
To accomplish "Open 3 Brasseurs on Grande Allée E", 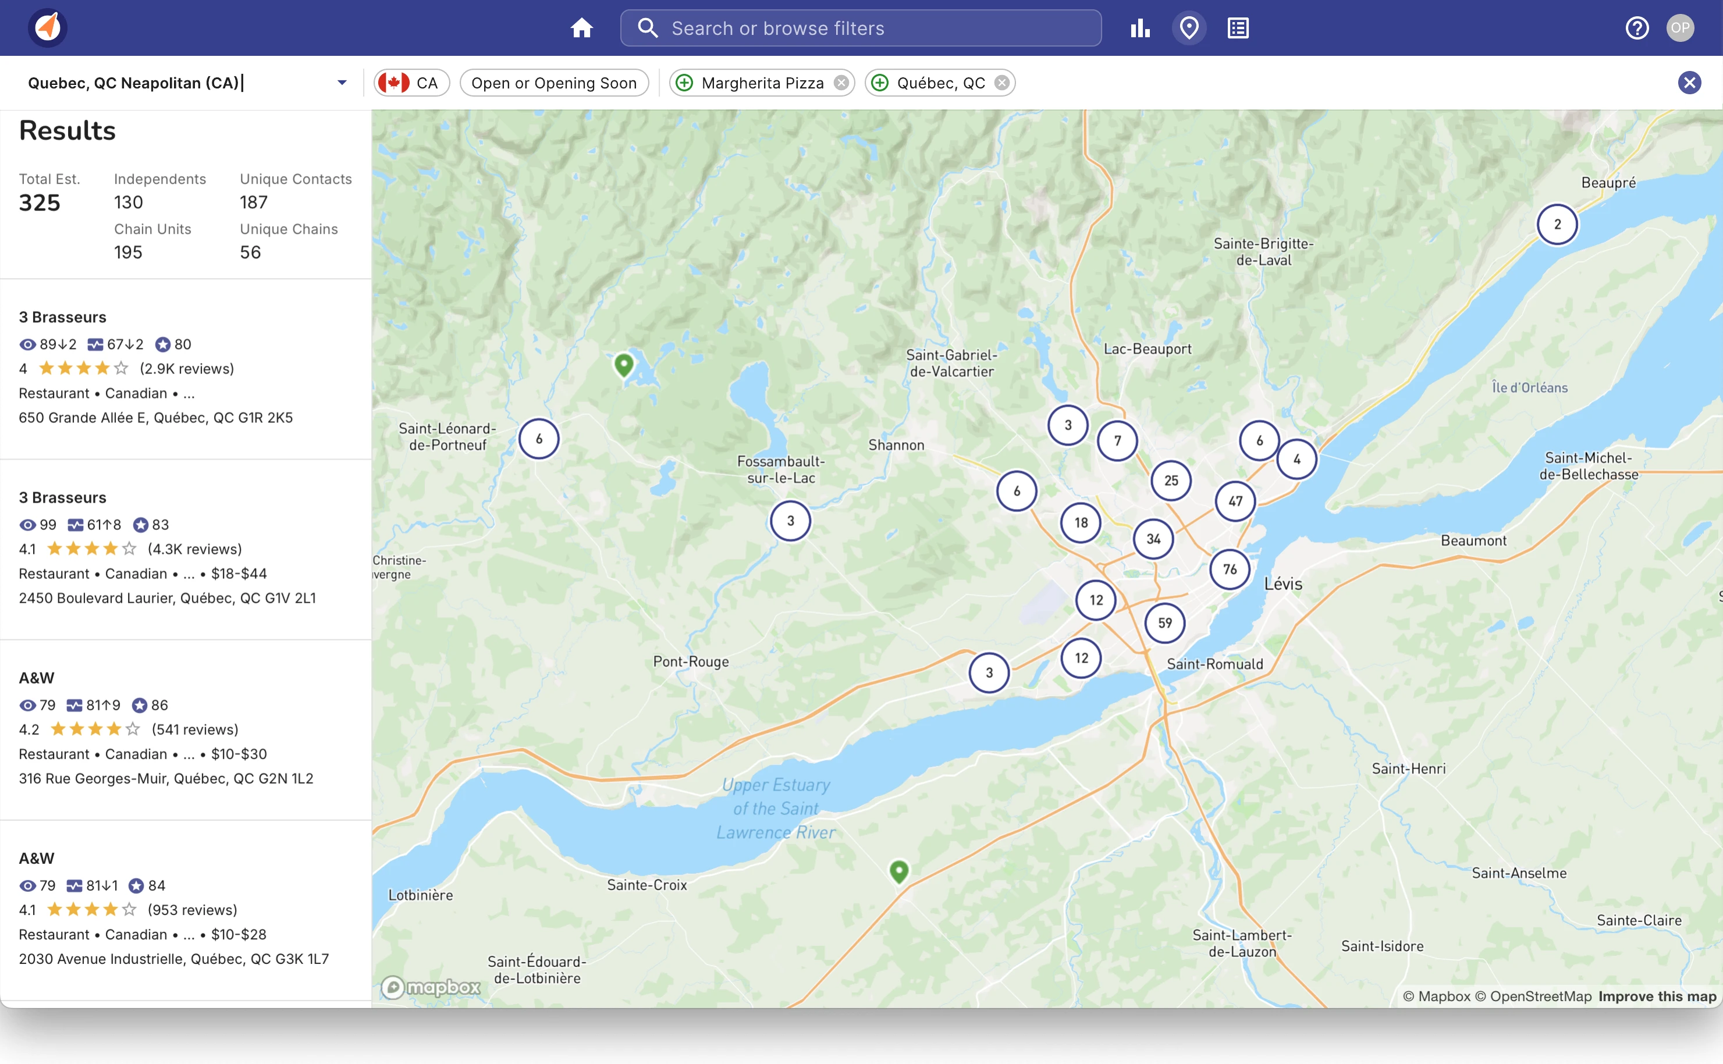I will (x=186, y=369).
